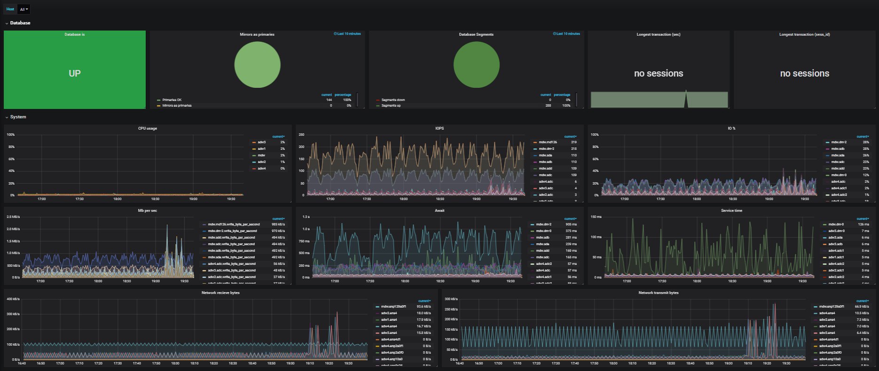The height and width of the screenshot is (371, 879).
Task: Open the Service time panel title menu
Action: 731,210
